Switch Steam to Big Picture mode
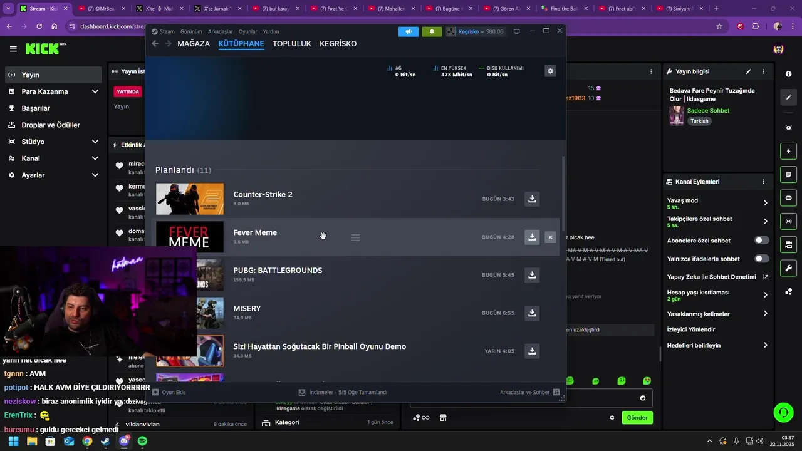Viewport: 802px width, 451px height. click(516, 31)
